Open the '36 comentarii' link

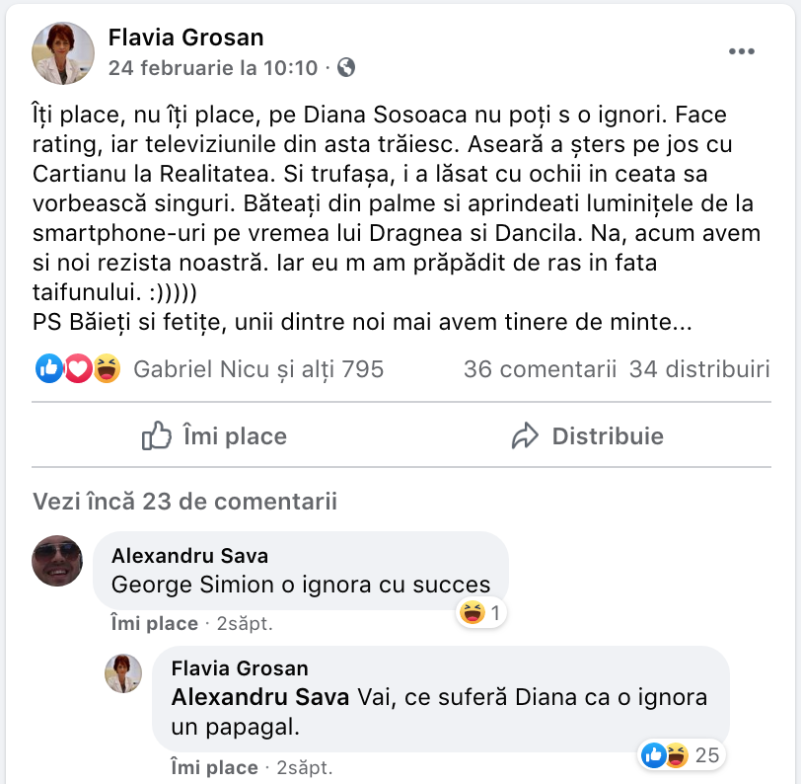pos(539,369)
